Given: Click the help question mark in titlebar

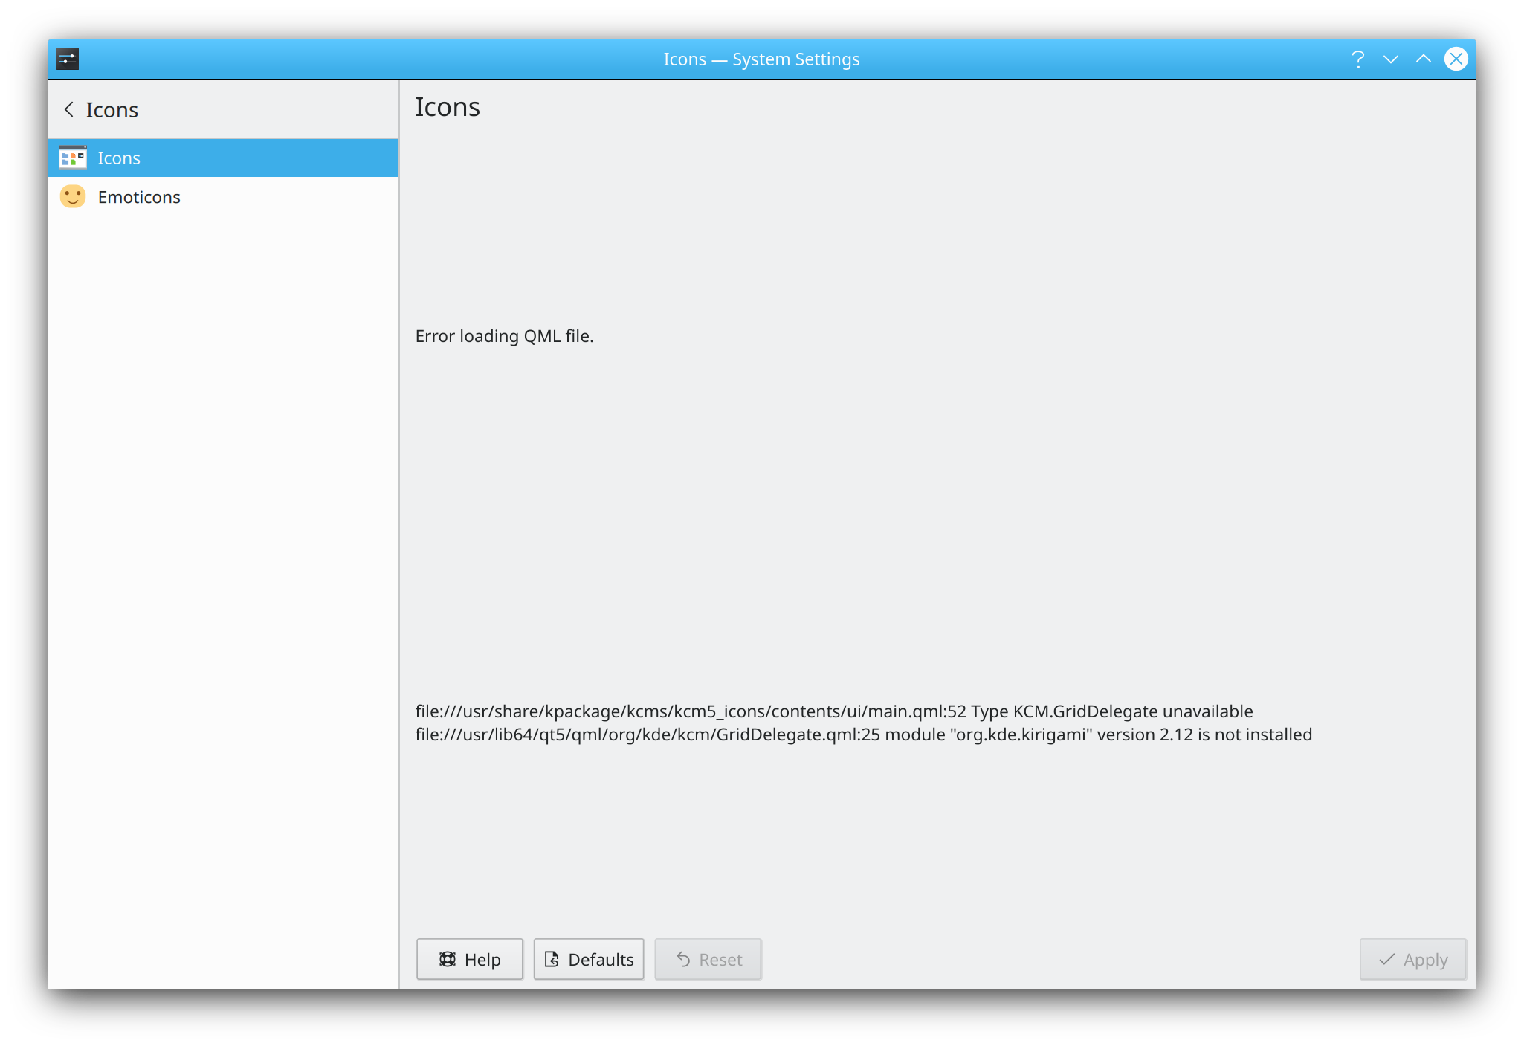Looking at the screenshot, I should pyautogui.click(x=1358, y=59).
